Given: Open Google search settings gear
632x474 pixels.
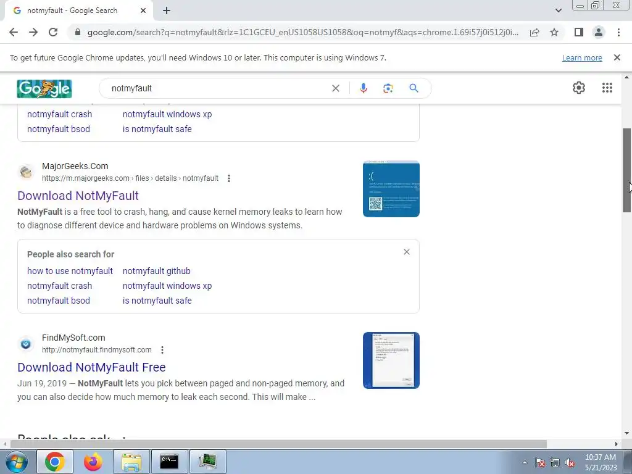Looking at the screenshot, I should coord(579,88).
